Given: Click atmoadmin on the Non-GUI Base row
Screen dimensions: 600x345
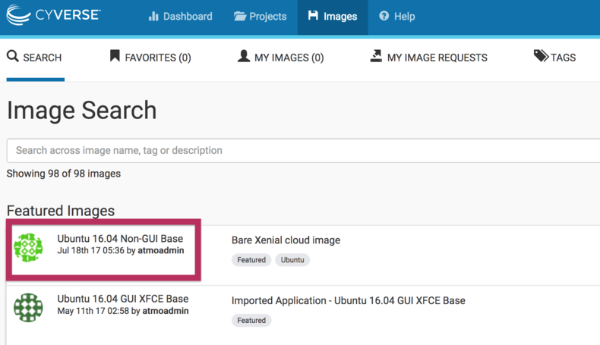Looking at the screenshot, I should tap(161, 251).
